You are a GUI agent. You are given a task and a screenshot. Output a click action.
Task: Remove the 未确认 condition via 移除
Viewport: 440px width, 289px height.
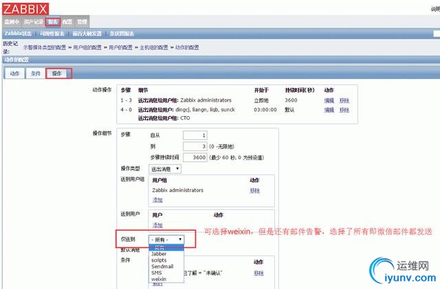click(258, 273)
